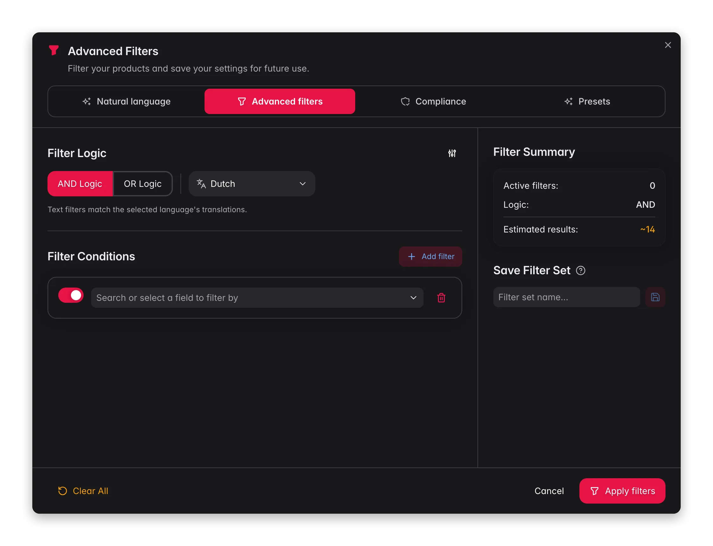
Task: Delete the filter condition with trash icon
Action: [441, 298]
